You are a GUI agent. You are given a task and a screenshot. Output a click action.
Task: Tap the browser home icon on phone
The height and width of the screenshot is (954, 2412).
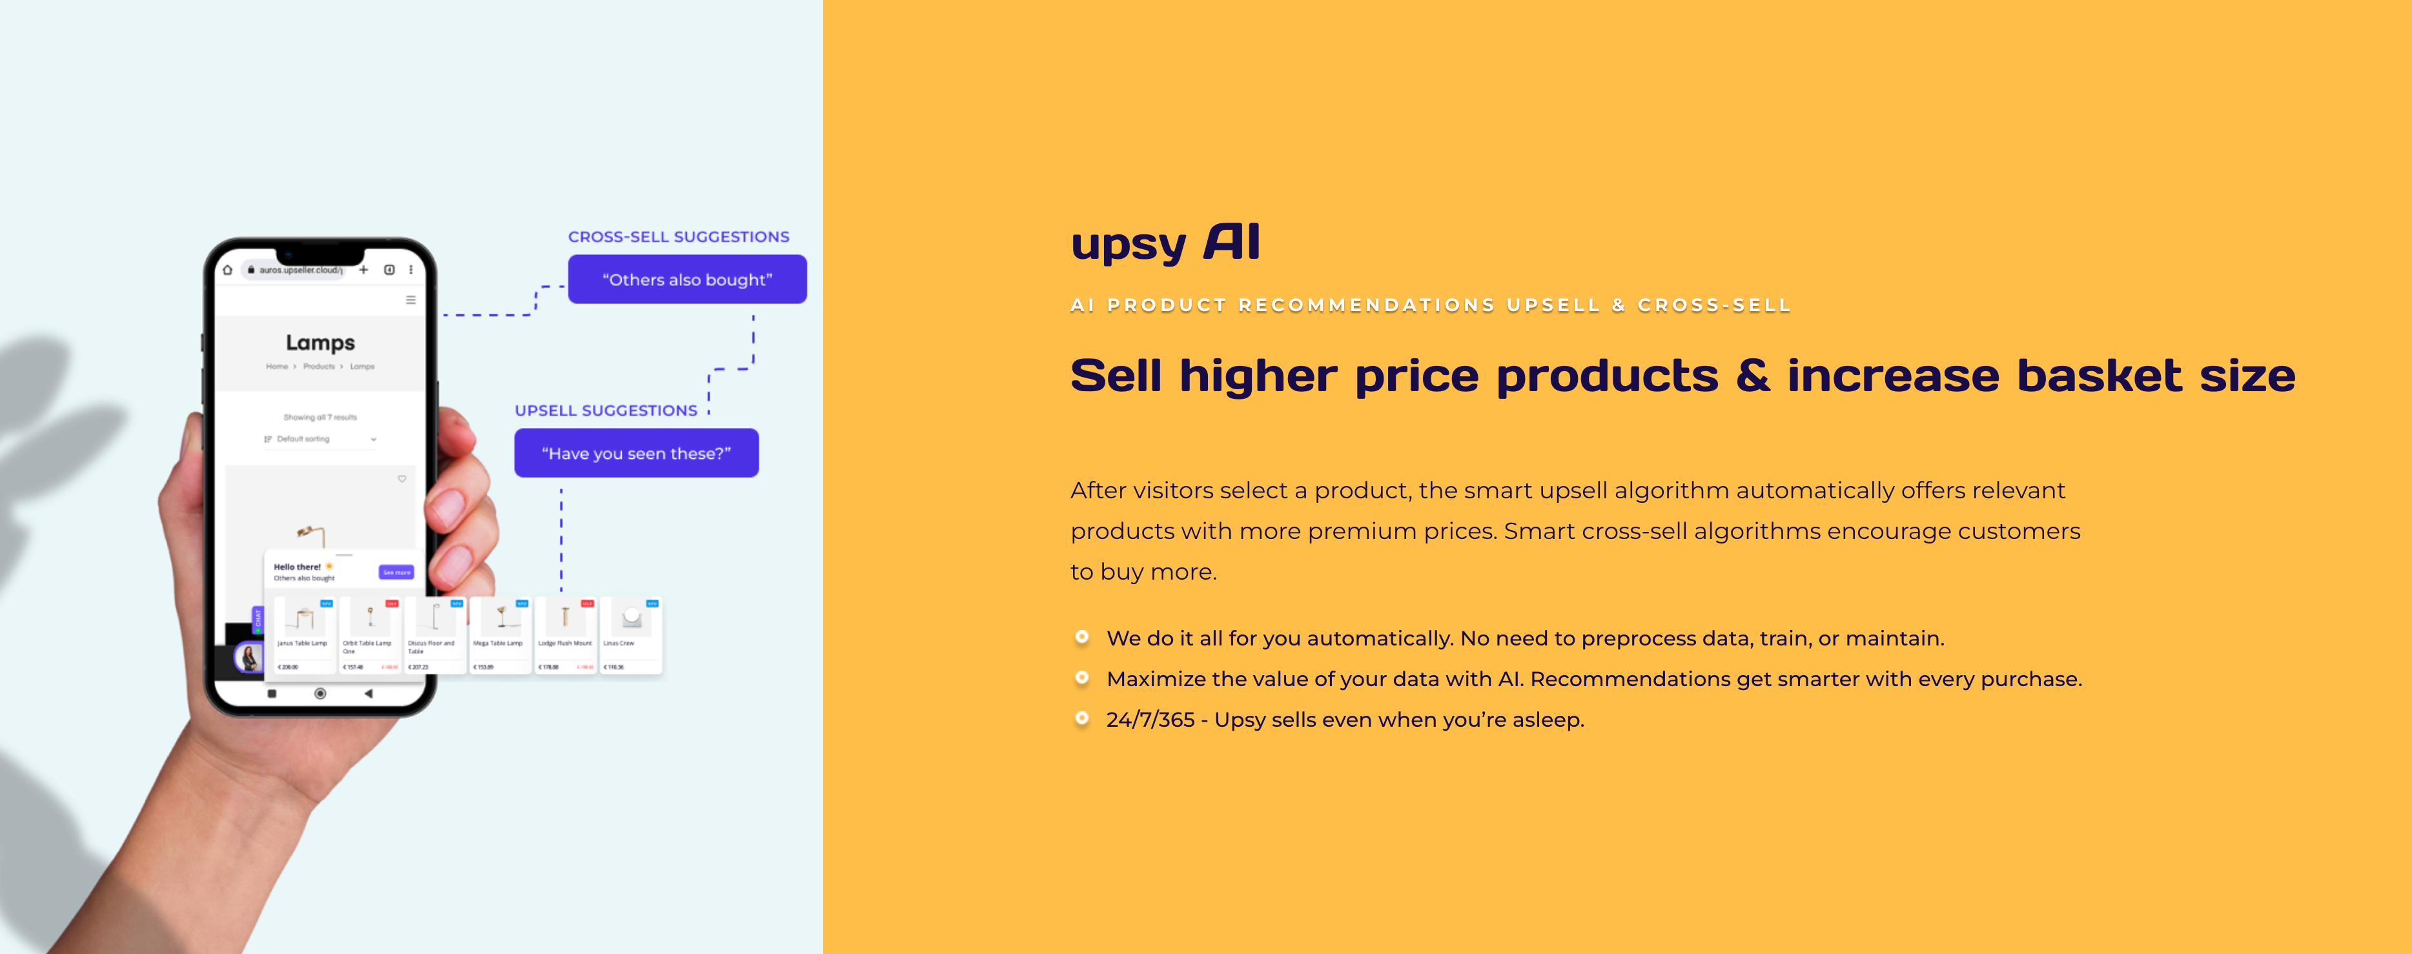point(227,270)
